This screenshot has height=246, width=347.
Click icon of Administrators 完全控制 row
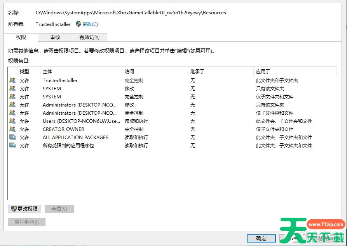[x=12, y=113]
